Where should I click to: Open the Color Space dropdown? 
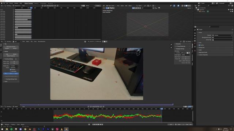(186, 55)
